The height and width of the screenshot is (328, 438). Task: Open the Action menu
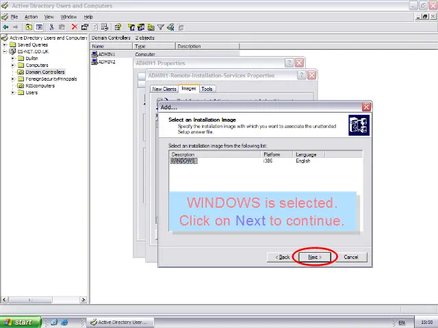click(31, 16)
